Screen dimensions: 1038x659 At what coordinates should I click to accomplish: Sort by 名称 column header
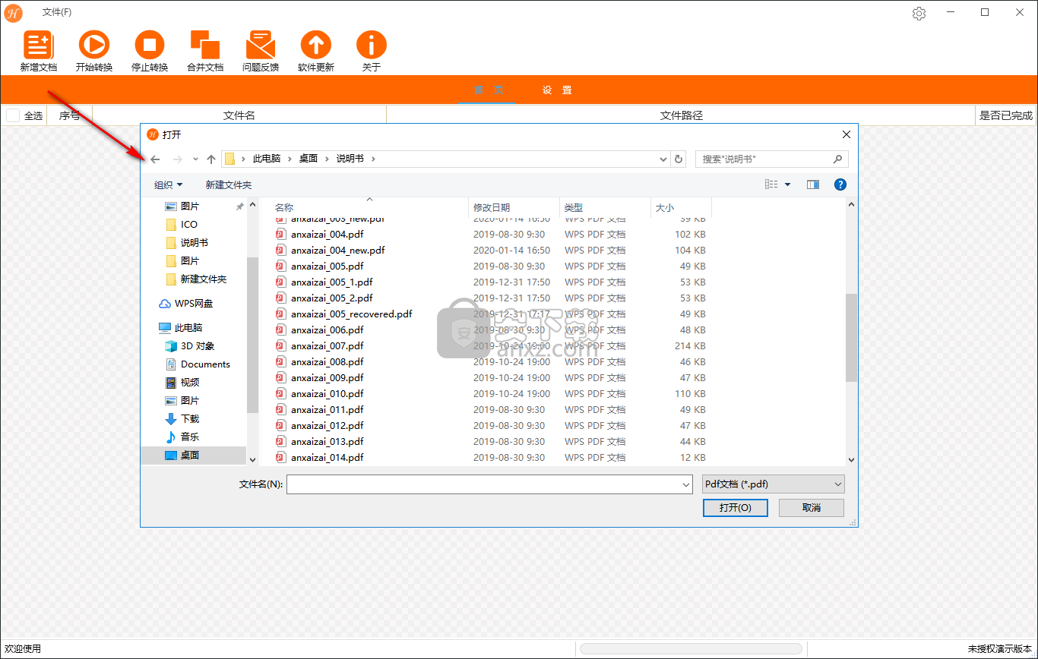click(284, 207)
